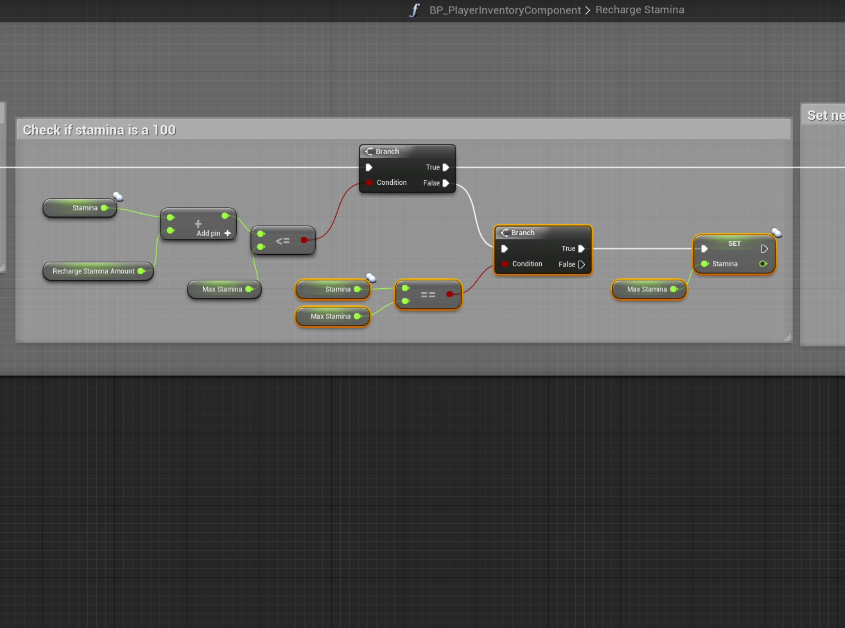845x628 pixels.
Task: Click the False exec pin on second Branch
Action: click(x=582, y=264)
